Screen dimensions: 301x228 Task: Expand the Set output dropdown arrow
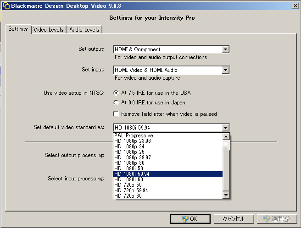point(226,49)
